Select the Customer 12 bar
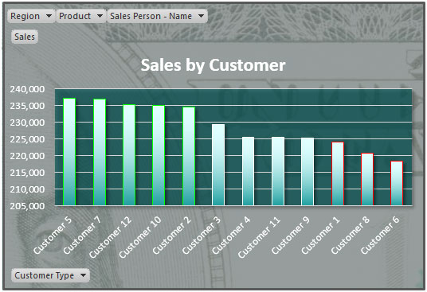 [x=129, y=155]
